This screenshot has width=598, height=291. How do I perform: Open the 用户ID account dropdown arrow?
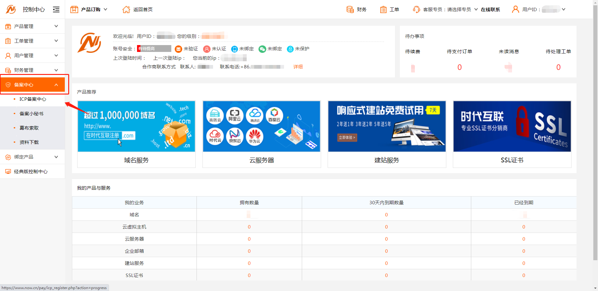[563, 9]
